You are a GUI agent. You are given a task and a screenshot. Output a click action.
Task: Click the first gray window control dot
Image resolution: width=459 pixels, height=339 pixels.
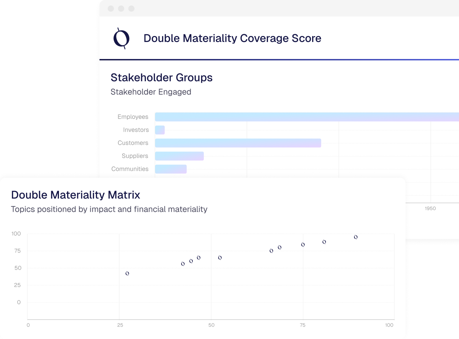click(x=111, y=8)
